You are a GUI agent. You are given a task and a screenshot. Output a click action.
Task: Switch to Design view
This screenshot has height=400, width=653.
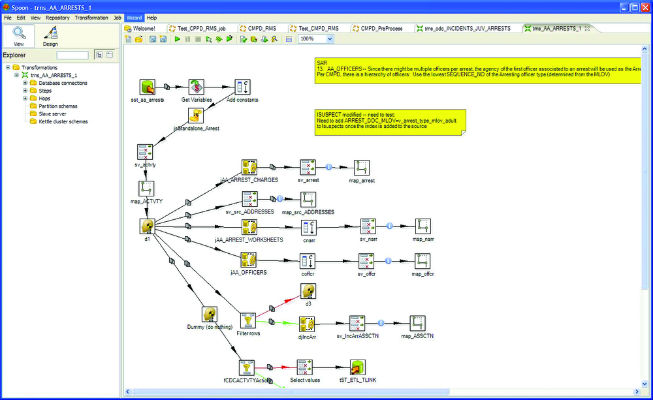click(x=50, y=36)
